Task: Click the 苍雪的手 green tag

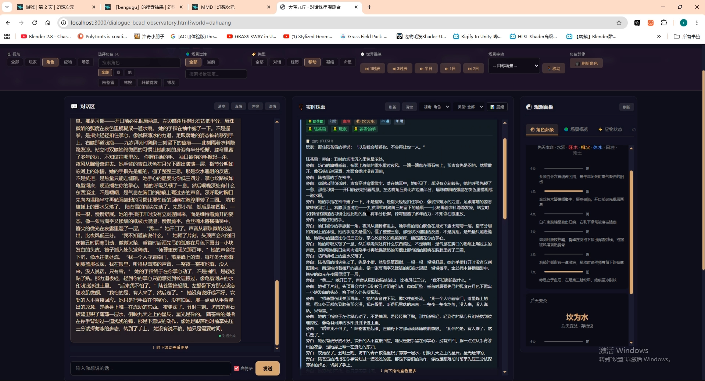Action: coord(365,129)
